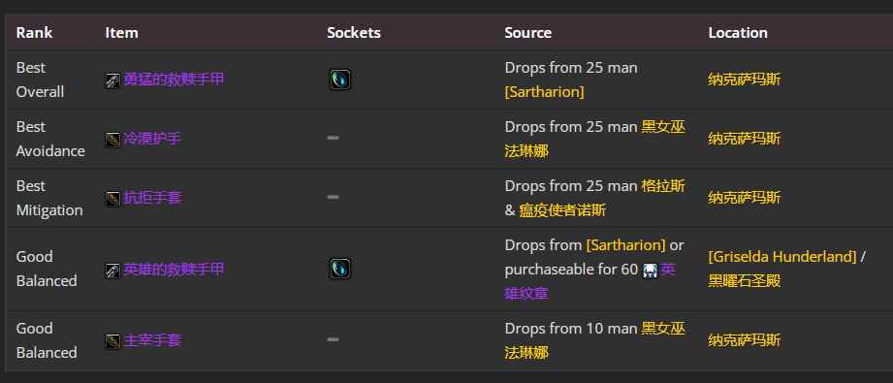Click the 英雄纹章 emblem currency icon
The height and width of the screenshot is (383, 893).
(x=650, y=271)
